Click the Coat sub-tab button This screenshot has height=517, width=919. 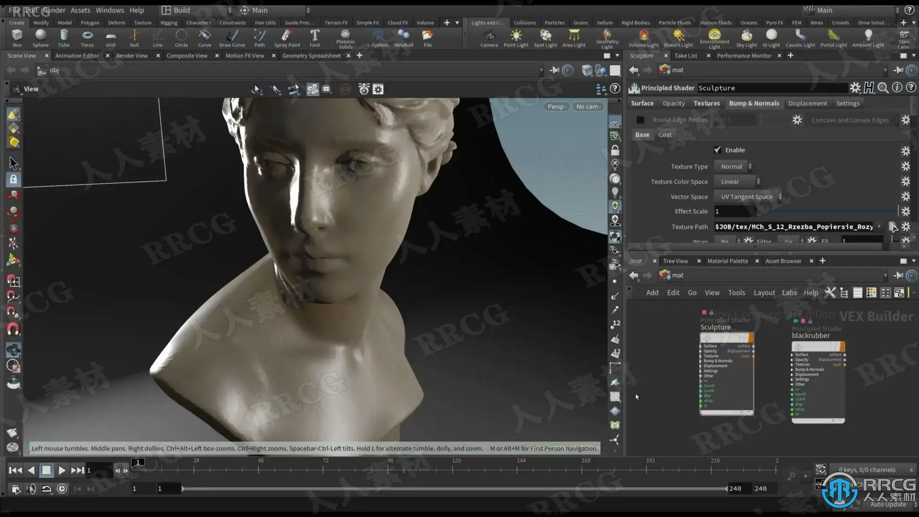click(665, 135)
